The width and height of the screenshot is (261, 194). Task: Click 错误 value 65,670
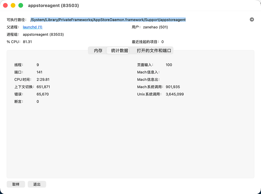coord(43,94)
